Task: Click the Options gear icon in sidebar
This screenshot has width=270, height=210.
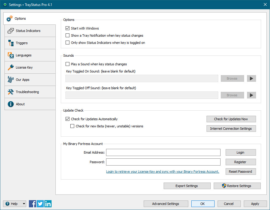Action: (x=10, y=18)
